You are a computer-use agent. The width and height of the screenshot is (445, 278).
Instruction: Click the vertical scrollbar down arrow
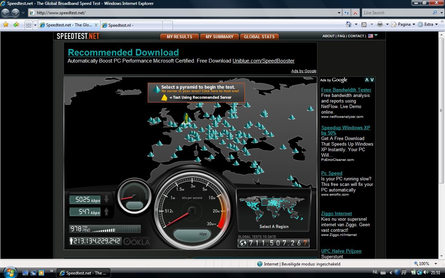pos(442,256)
